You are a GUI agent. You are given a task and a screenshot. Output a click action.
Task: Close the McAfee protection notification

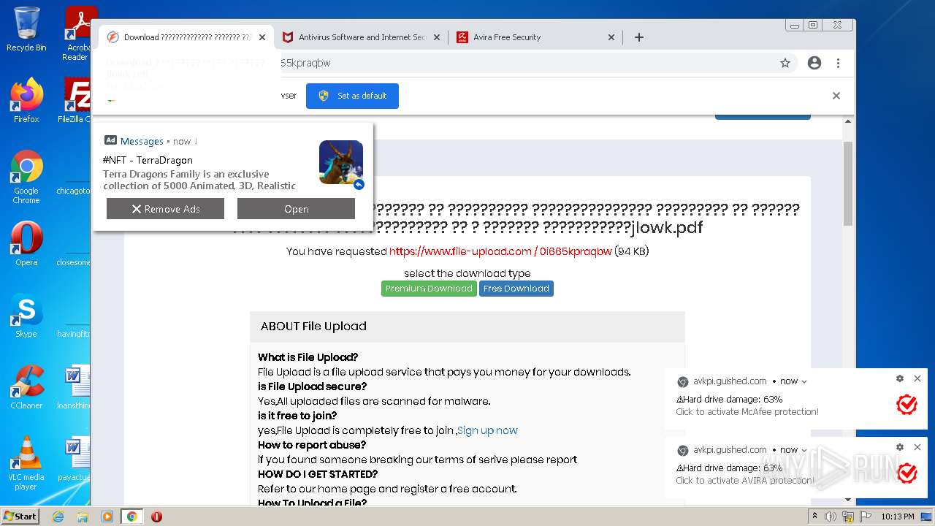(x=917, y=378)
